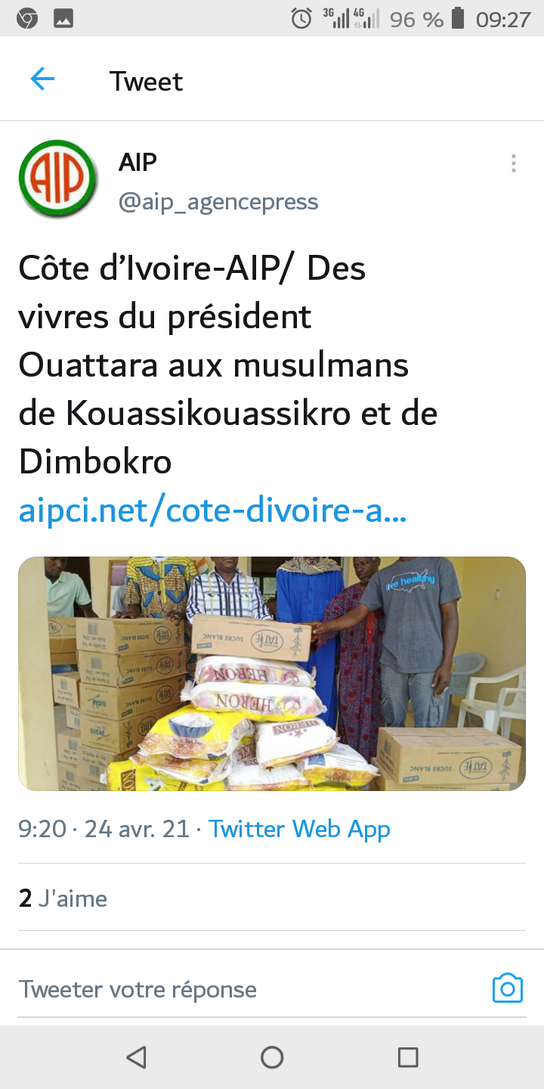The image size is (544, 1089).
Task: Open Twitter Web App source link
Action: 299,829
